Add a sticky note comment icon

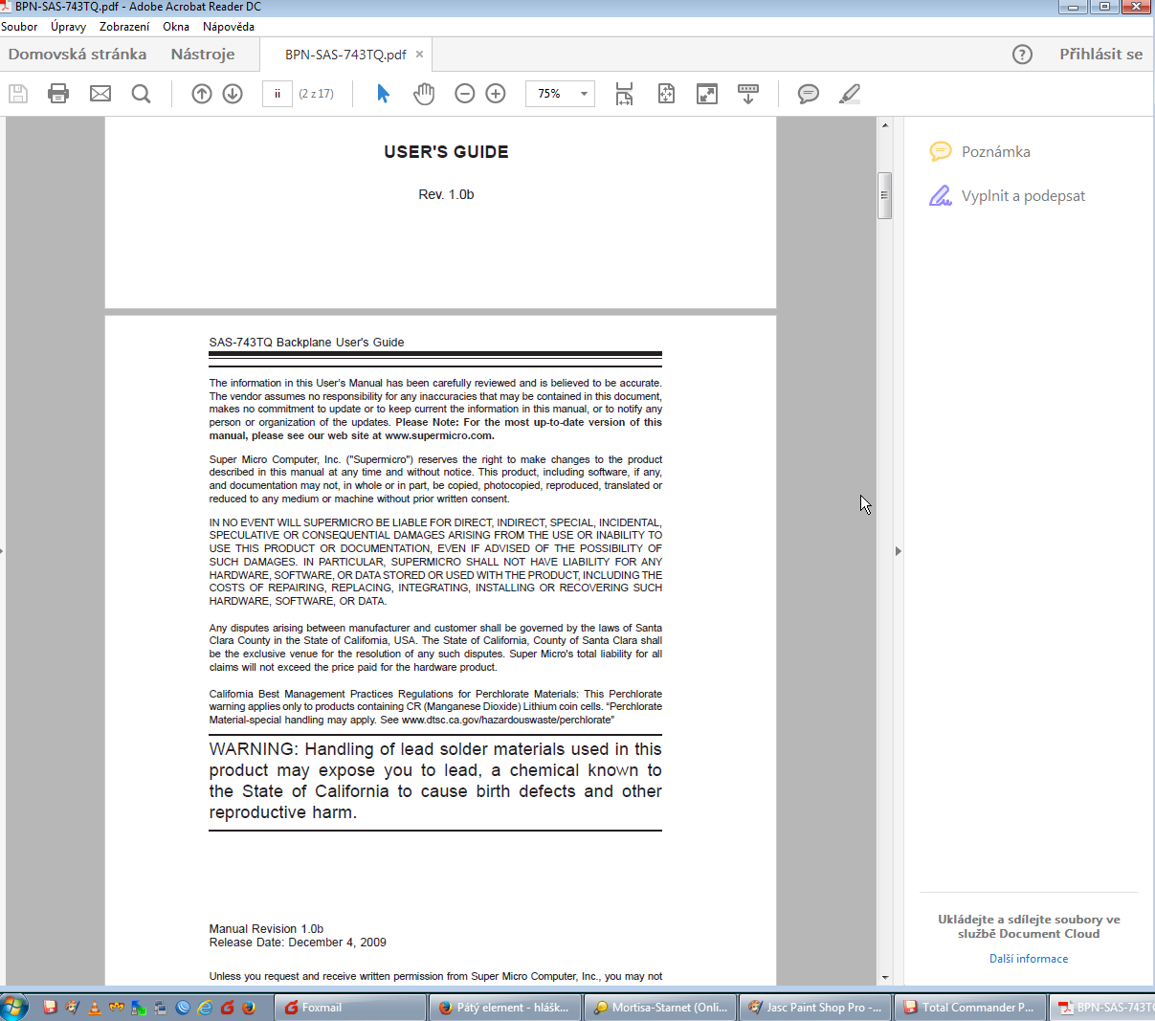(809, 94)
